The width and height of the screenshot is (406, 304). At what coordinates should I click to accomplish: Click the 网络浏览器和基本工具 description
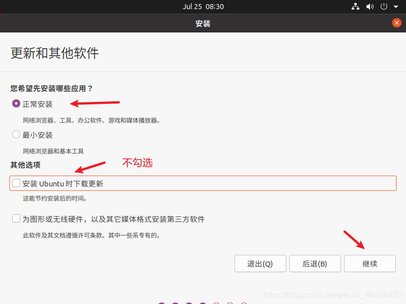tap(53, 151)
